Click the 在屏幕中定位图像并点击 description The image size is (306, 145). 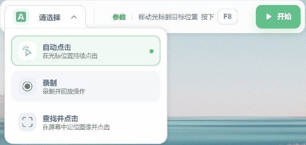click(x=76, y=127)
